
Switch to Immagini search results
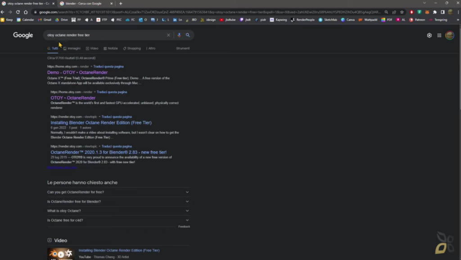point(72,48)
